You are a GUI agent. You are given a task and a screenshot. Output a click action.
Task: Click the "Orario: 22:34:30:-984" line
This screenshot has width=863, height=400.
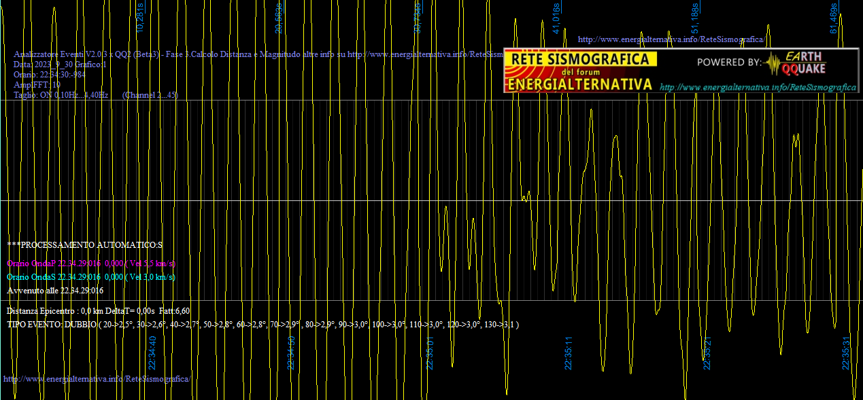pos(50,74)
